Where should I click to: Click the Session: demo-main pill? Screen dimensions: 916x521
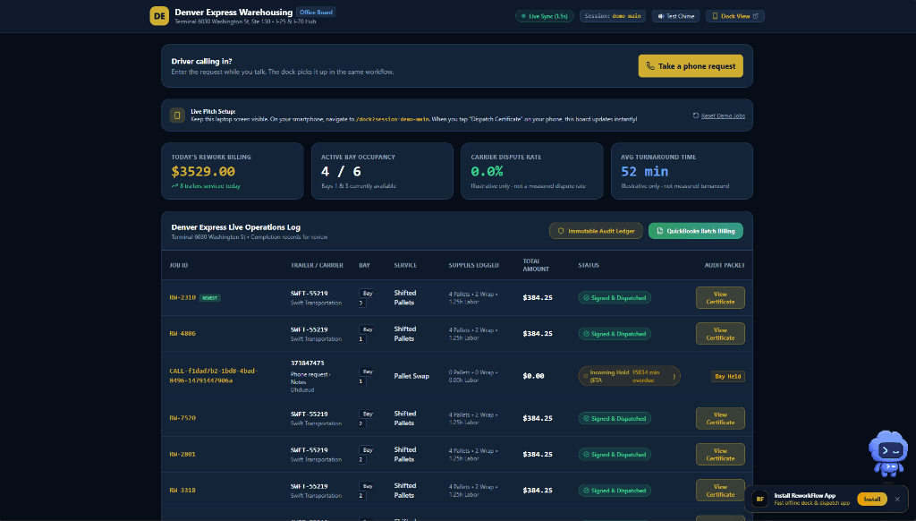click(612, 16)
